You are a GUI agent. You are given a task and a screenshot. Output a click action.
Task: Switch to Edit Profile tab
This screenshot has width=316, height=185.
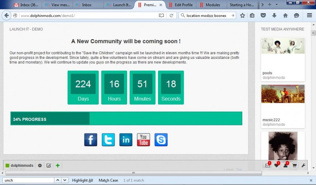(181, 5)
